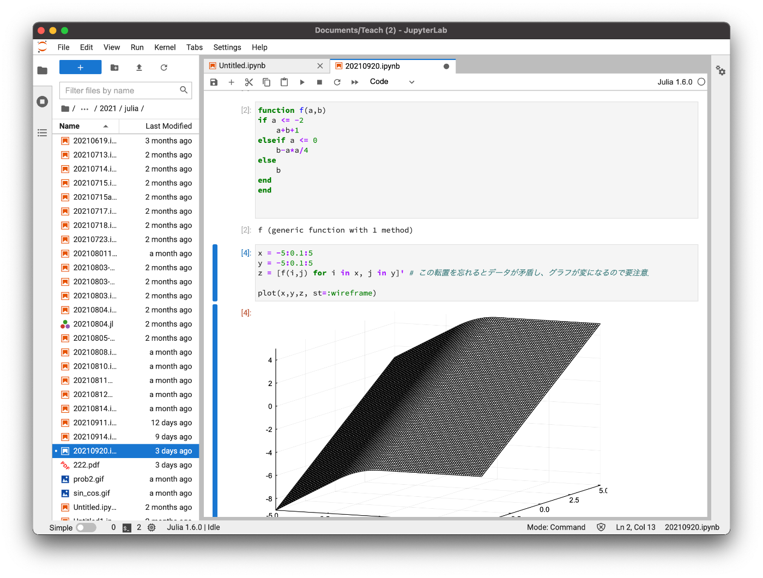Open the View menu
Viewport: 763px width, 578px height.
(x=112, y=47)
